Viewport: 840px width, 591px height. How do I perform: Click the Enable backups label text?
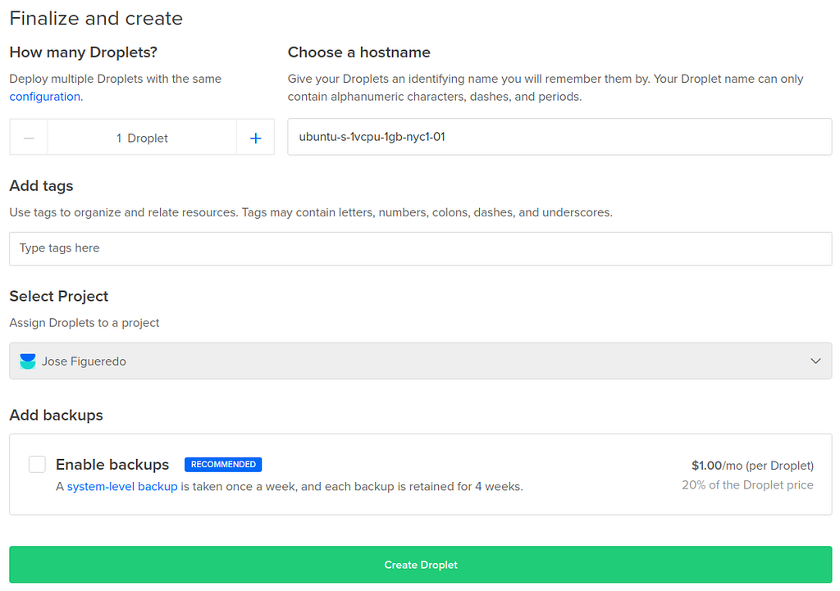[112, 465]
